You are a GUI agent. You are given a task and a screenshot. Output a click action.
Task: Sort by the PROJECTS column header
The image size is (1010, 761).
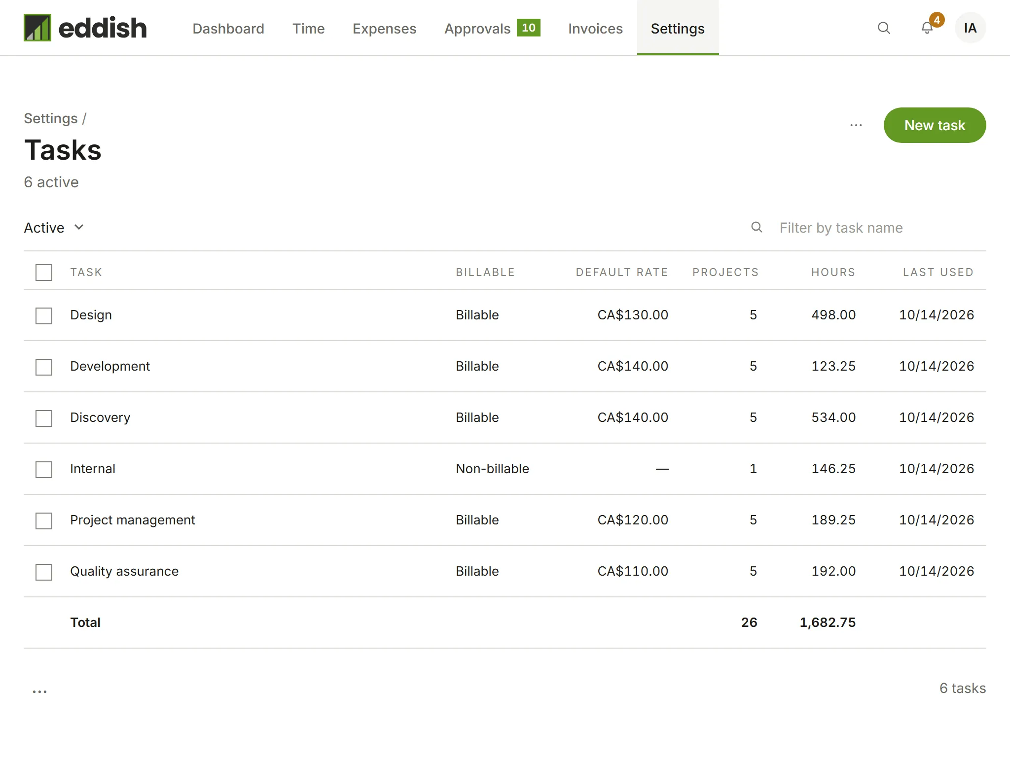(x=725, y=272)
